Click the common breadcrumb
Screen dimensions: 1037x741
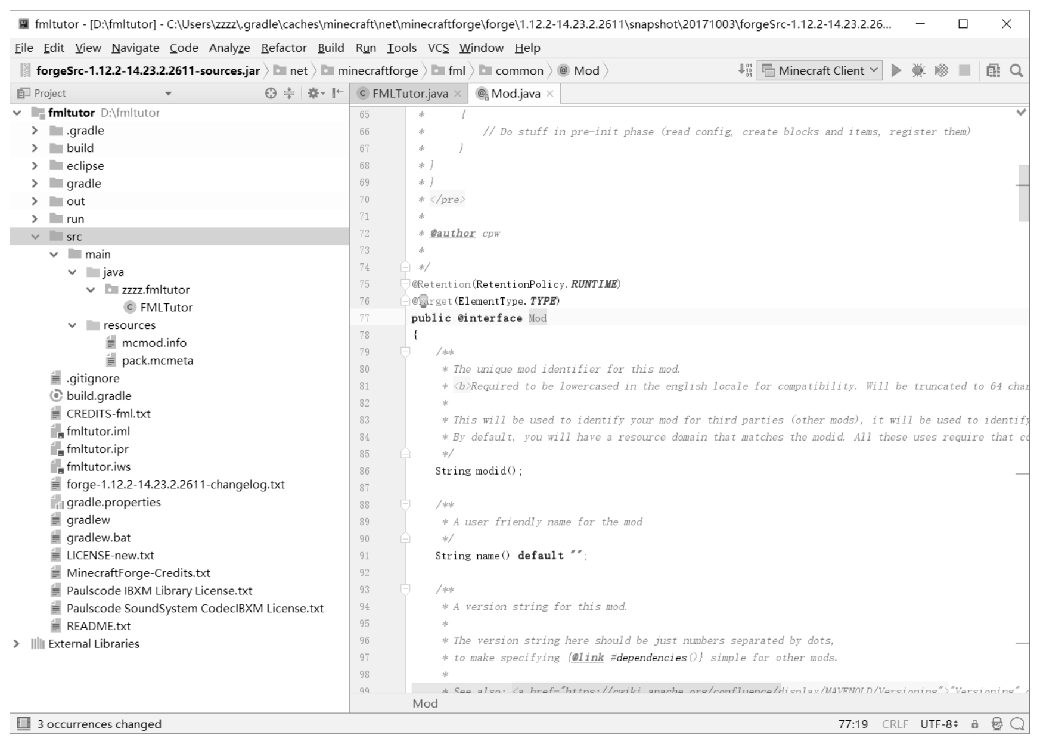(x=512, y=70)
